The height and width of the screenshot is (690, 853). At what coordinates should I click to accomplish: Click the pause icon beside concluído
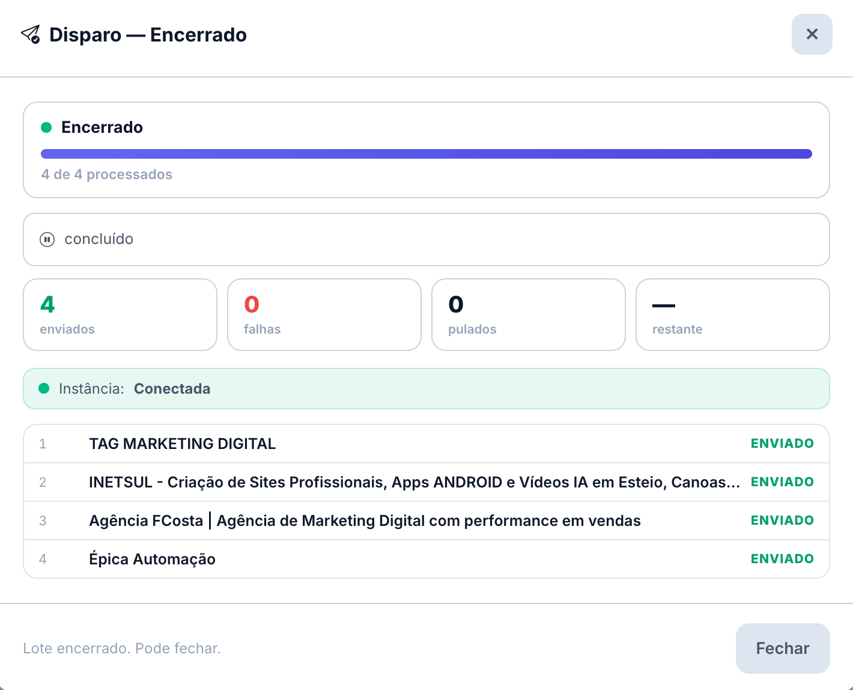[47, 239]
